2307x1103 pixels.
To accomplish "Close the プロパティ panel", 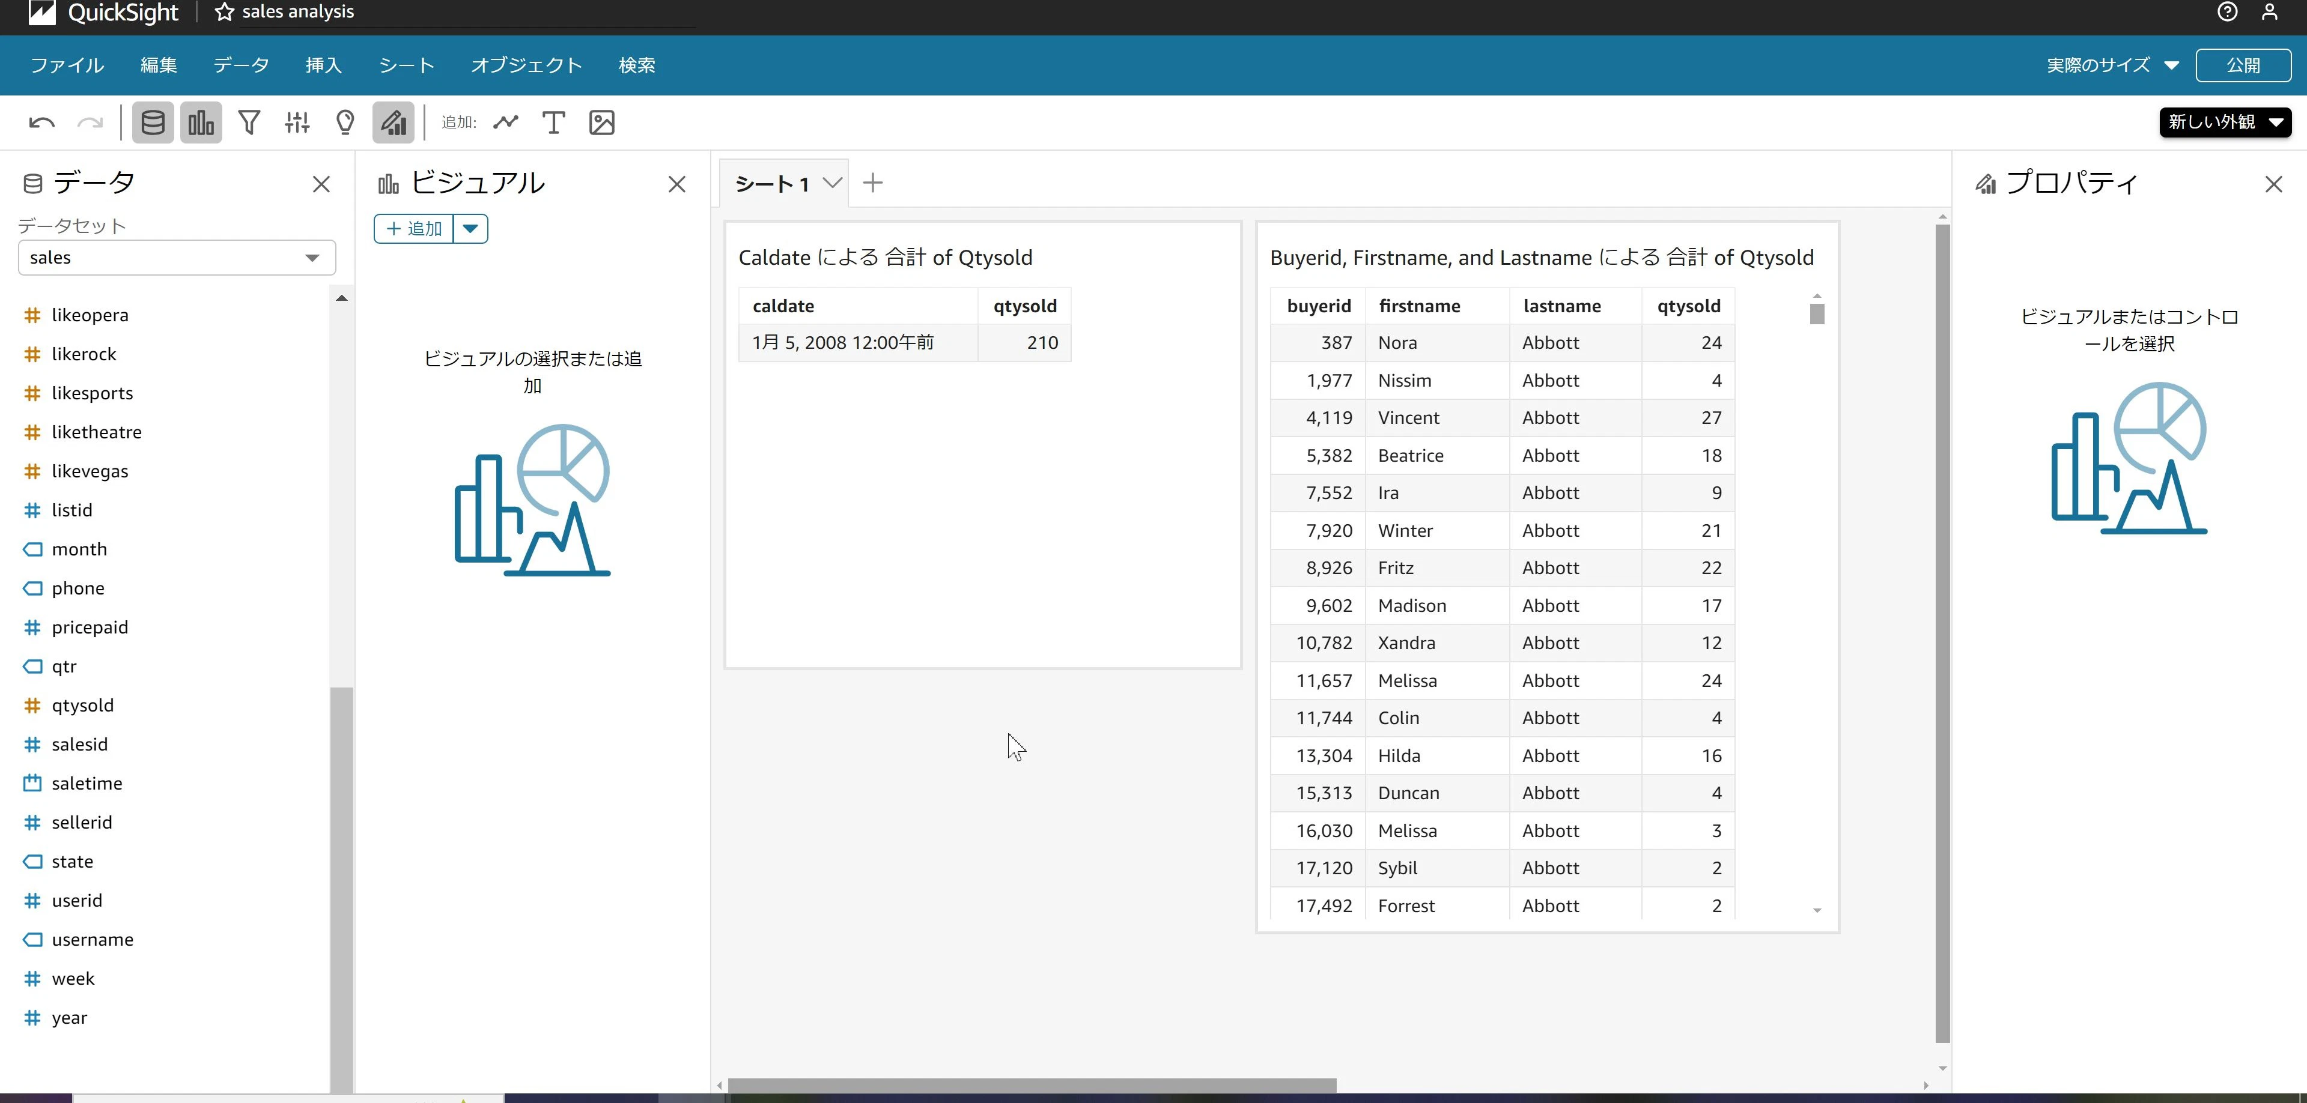I will pyautogui.click(x=2274, y=184).
